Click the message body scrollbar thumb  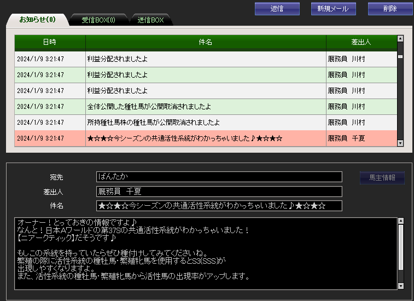coord(400,247)
